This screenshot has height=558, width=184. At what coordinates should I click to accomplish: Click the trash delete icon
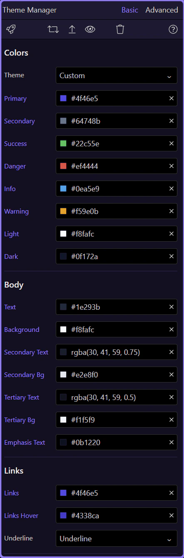coord(120,29)
